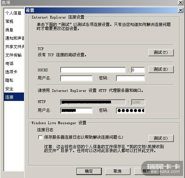Test SOCKS connection with 测试(E)
This screenshot has width=185, height=178.
coord(161,69)
